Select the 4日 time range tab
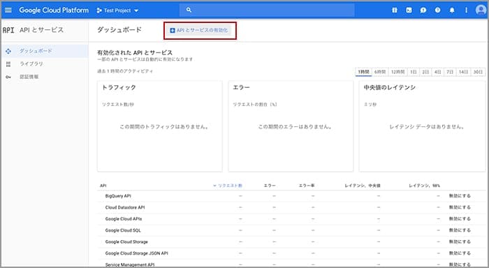This screenshot has height=268, width=489. [x=437, y=72]
